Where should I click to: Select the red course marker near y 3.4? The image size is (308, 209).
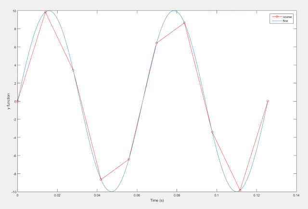(x=73, y=70)
